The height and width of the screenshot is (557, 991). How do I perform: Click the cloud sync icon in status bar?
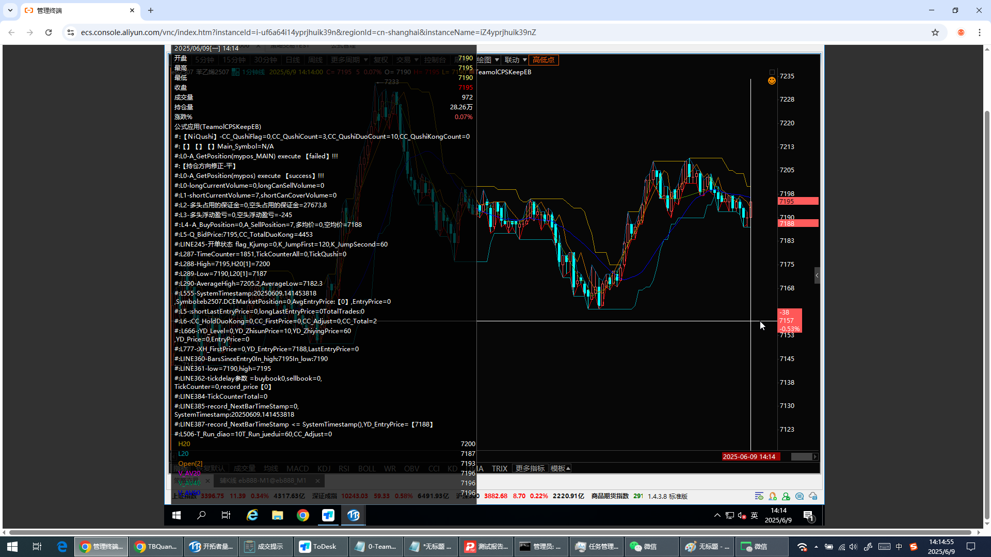coord(813,496)
